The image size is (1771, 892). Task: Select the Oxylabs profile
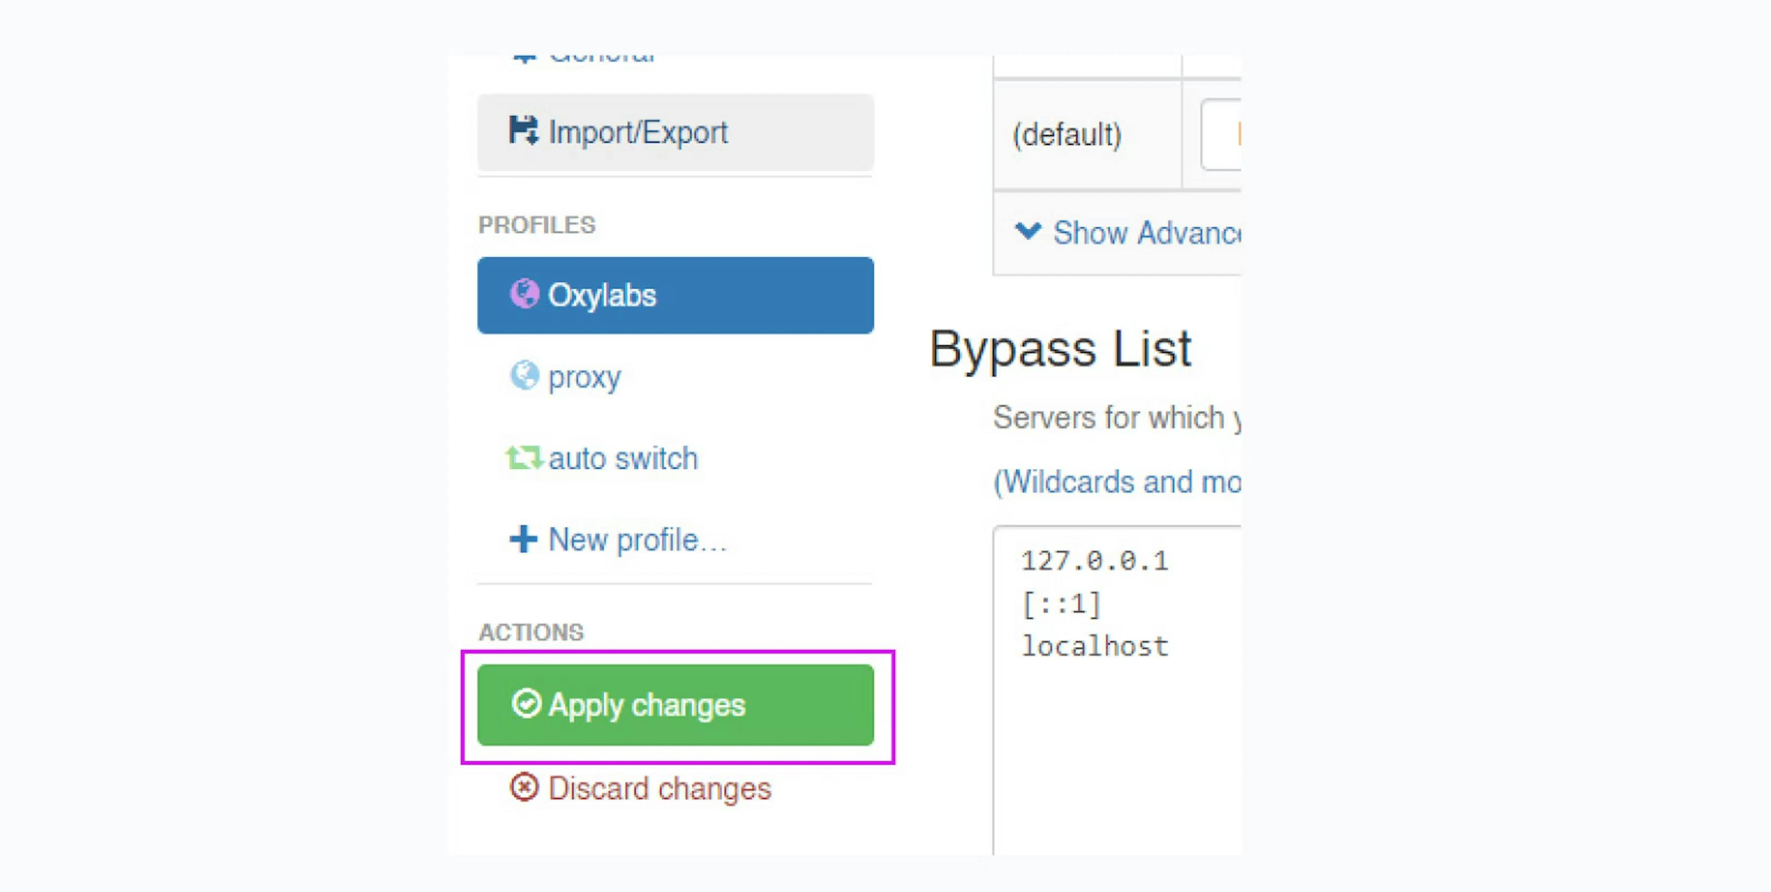pos(675,295)
